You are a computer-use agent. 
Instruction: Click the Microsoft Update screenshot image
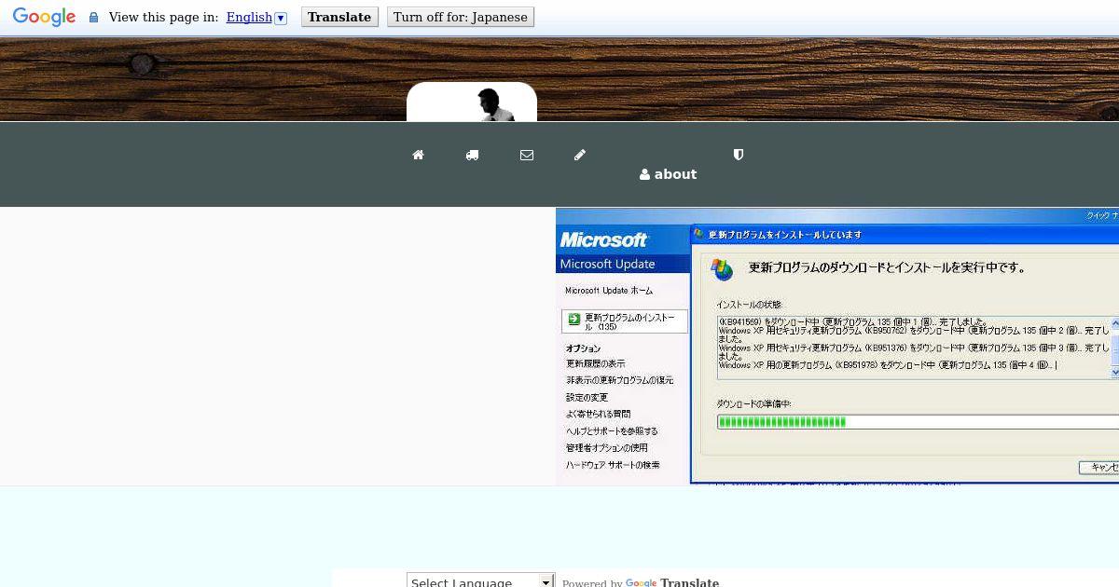(x=837, y=347)
